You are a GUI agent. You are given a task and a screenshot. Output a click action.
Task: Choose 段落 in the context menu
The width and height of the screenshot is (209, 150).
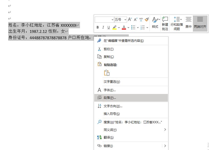click(x=109, y=98)
